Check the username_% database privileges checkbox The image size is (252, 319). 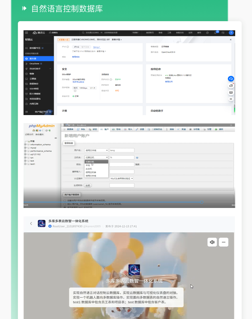pos(65,204)
